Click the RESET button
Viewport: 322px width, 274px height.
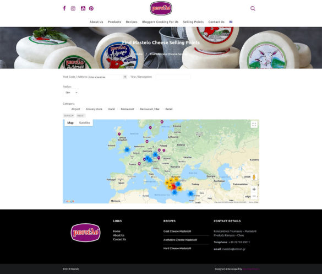pos(81,116)
